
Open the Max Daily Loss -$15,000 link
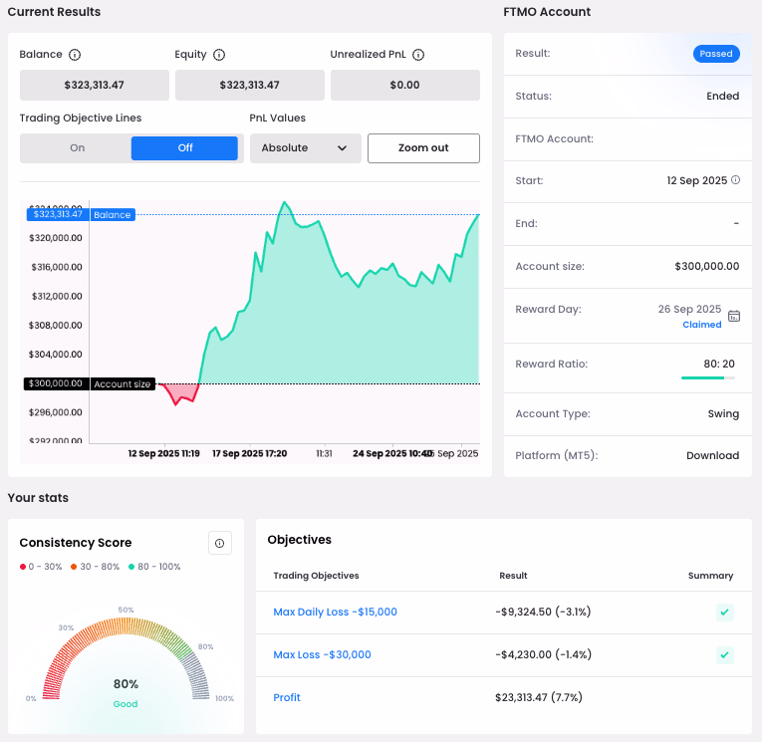pyautogui.click(x=335, y=612)
